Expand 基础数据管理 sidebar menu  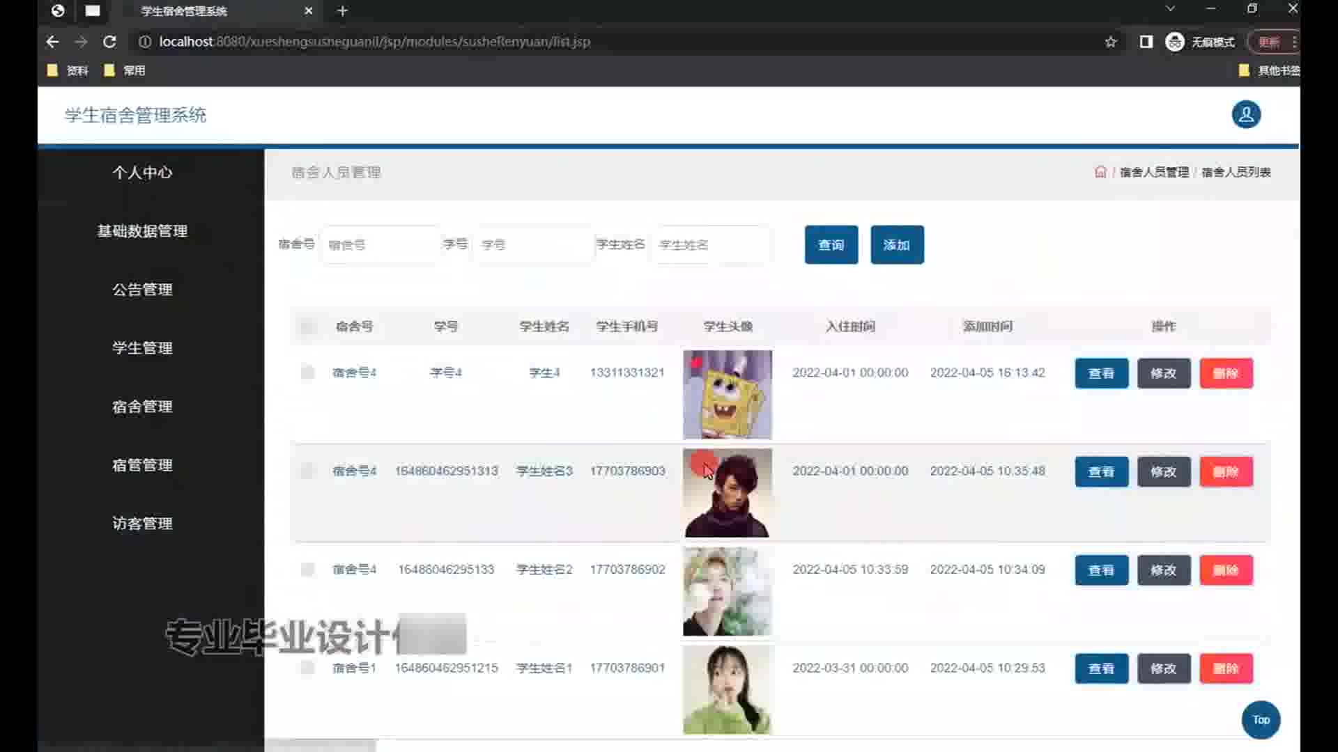142,231
